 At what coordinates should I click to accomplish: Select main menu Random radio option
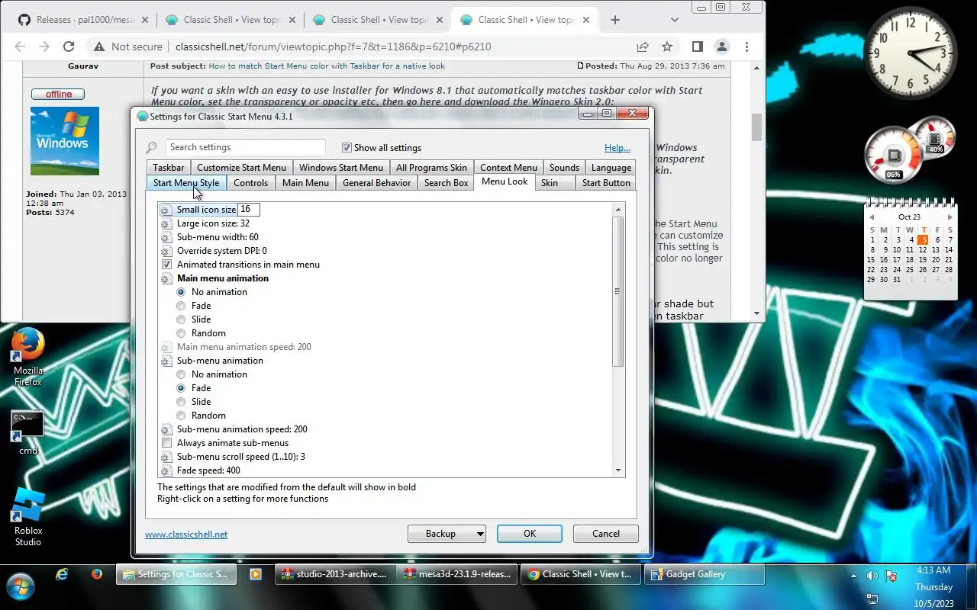point(181,333)
